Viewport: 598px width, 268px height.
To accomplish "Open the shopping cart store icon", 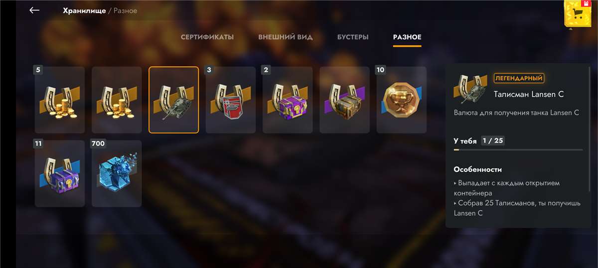I will coord(579,13).
